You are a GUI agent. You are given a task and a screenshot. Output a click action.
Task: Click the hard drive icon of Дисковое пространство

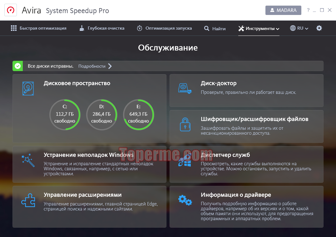click(x=28, y=88)
